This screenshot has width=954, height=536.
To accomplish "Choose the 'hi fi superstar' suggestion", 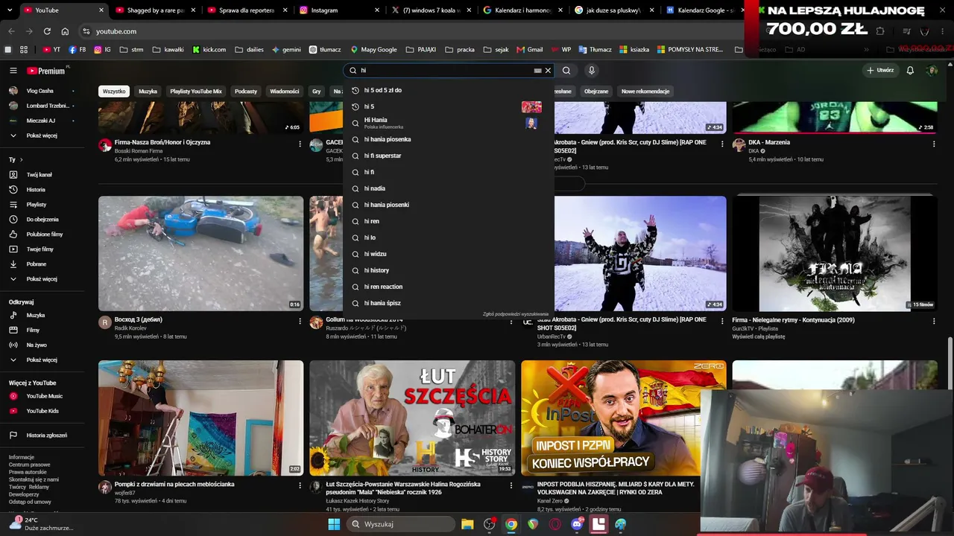I will pos(447,156).
